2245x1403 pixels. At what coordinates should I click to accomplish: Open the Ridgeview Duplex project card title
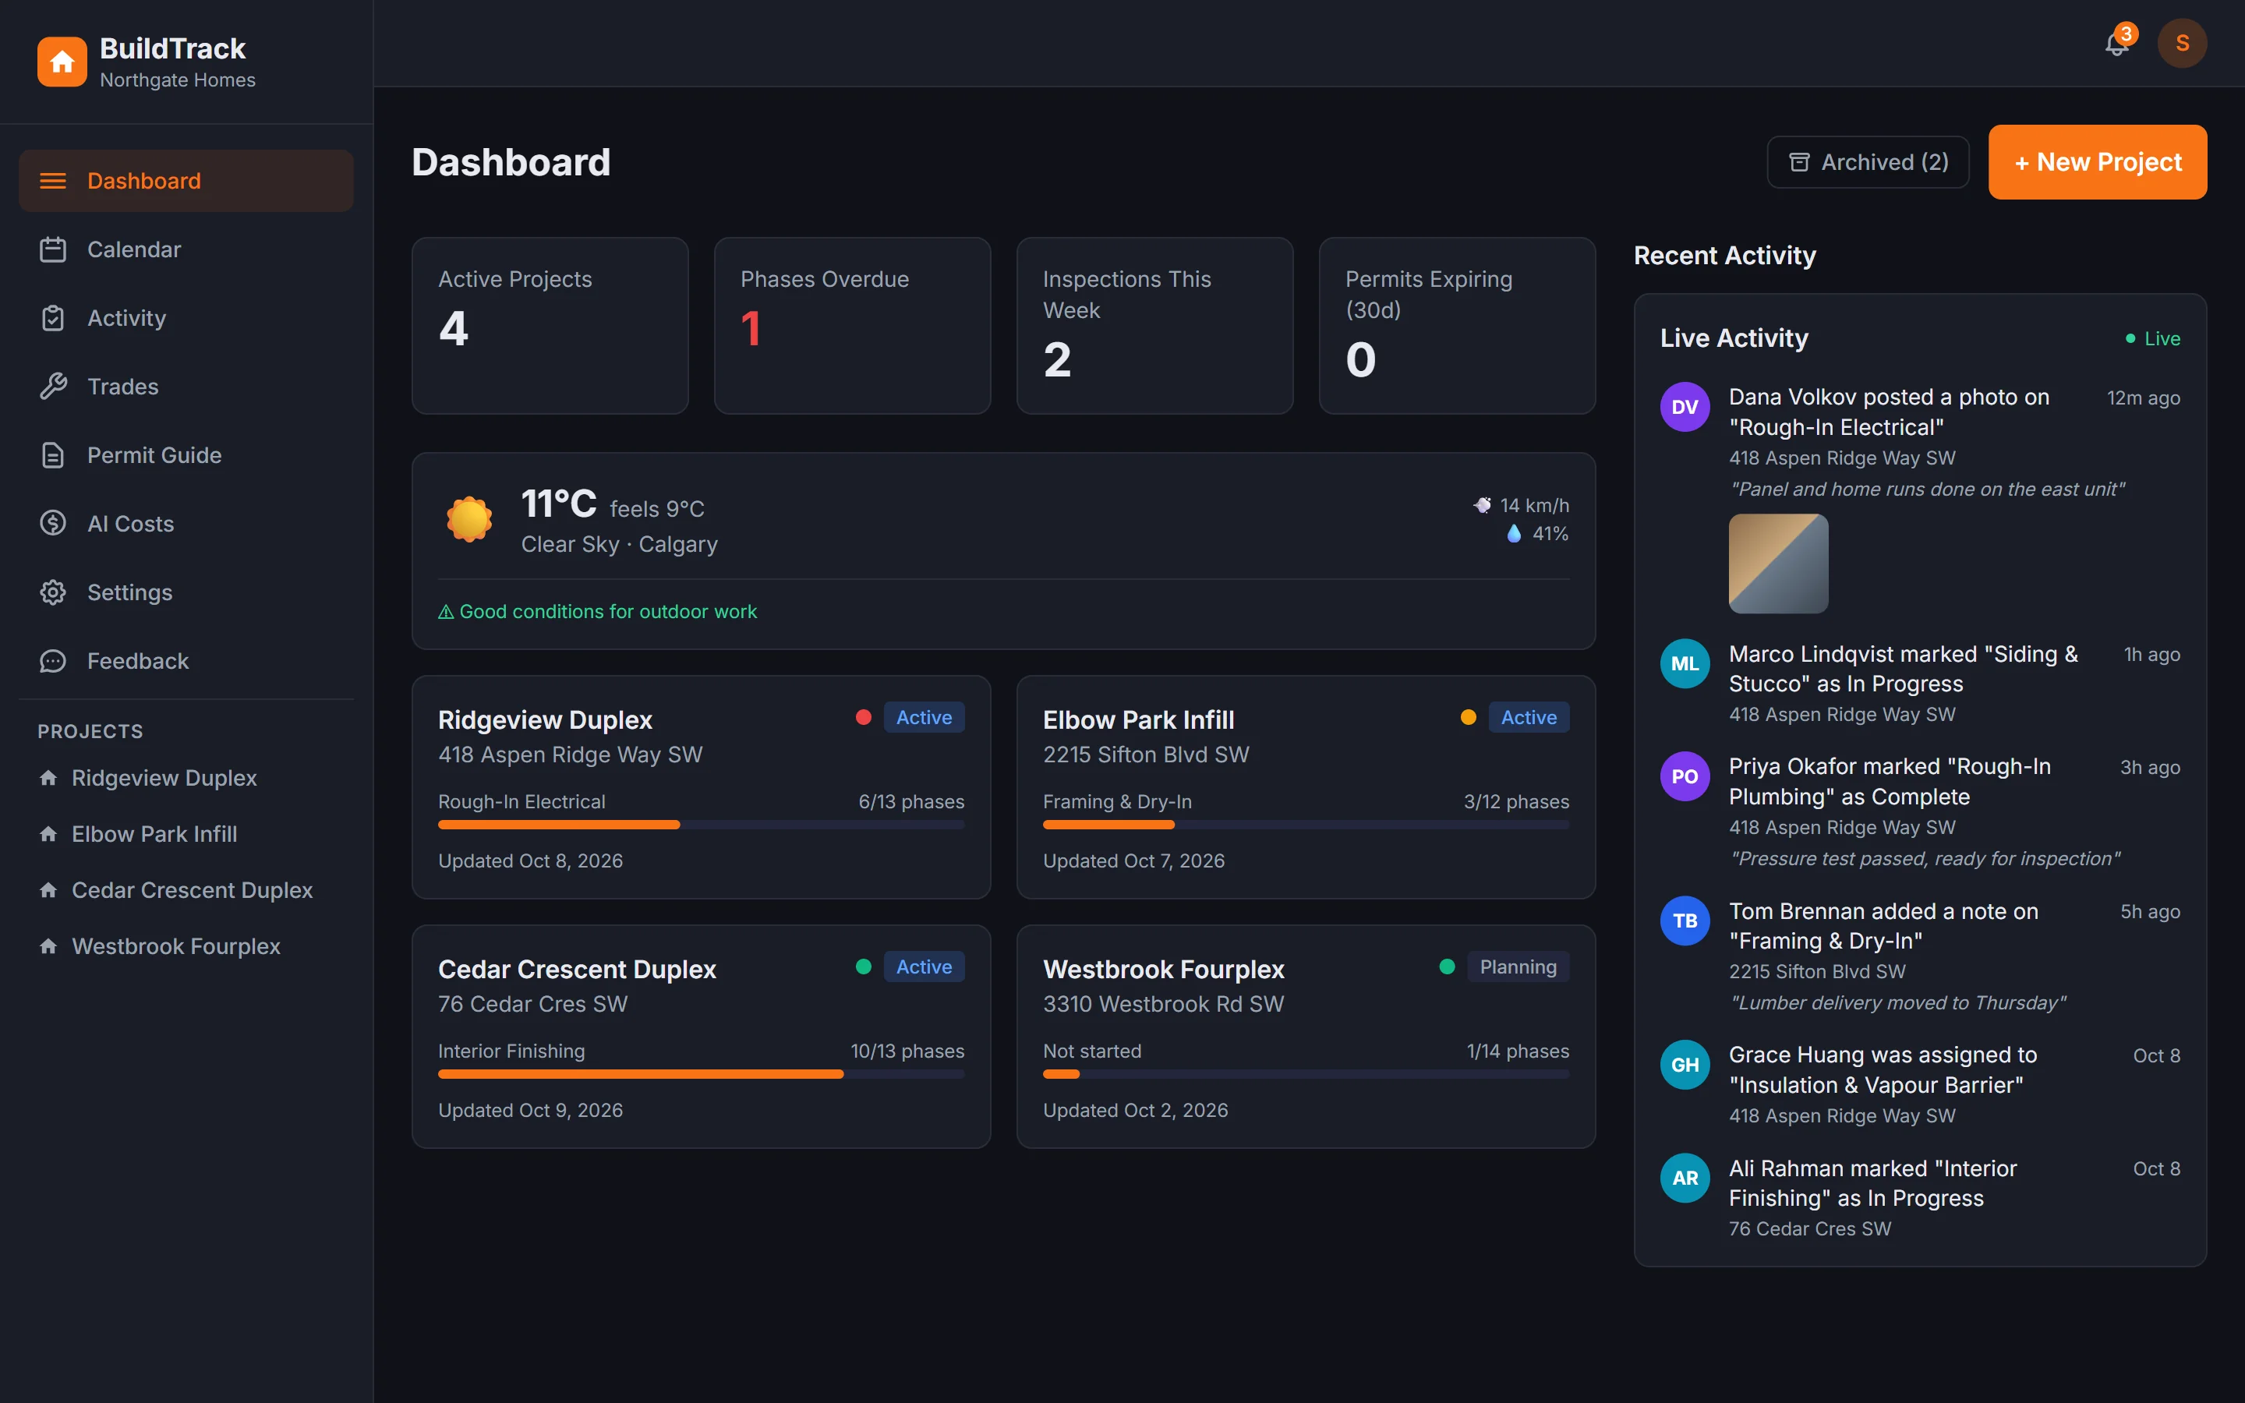click(545, 720)
